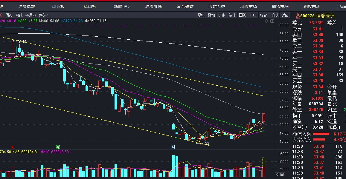The height and width of the screenshot is (179, 346).
Task: Open the 港股市场 tab
Action: [249, 7]
